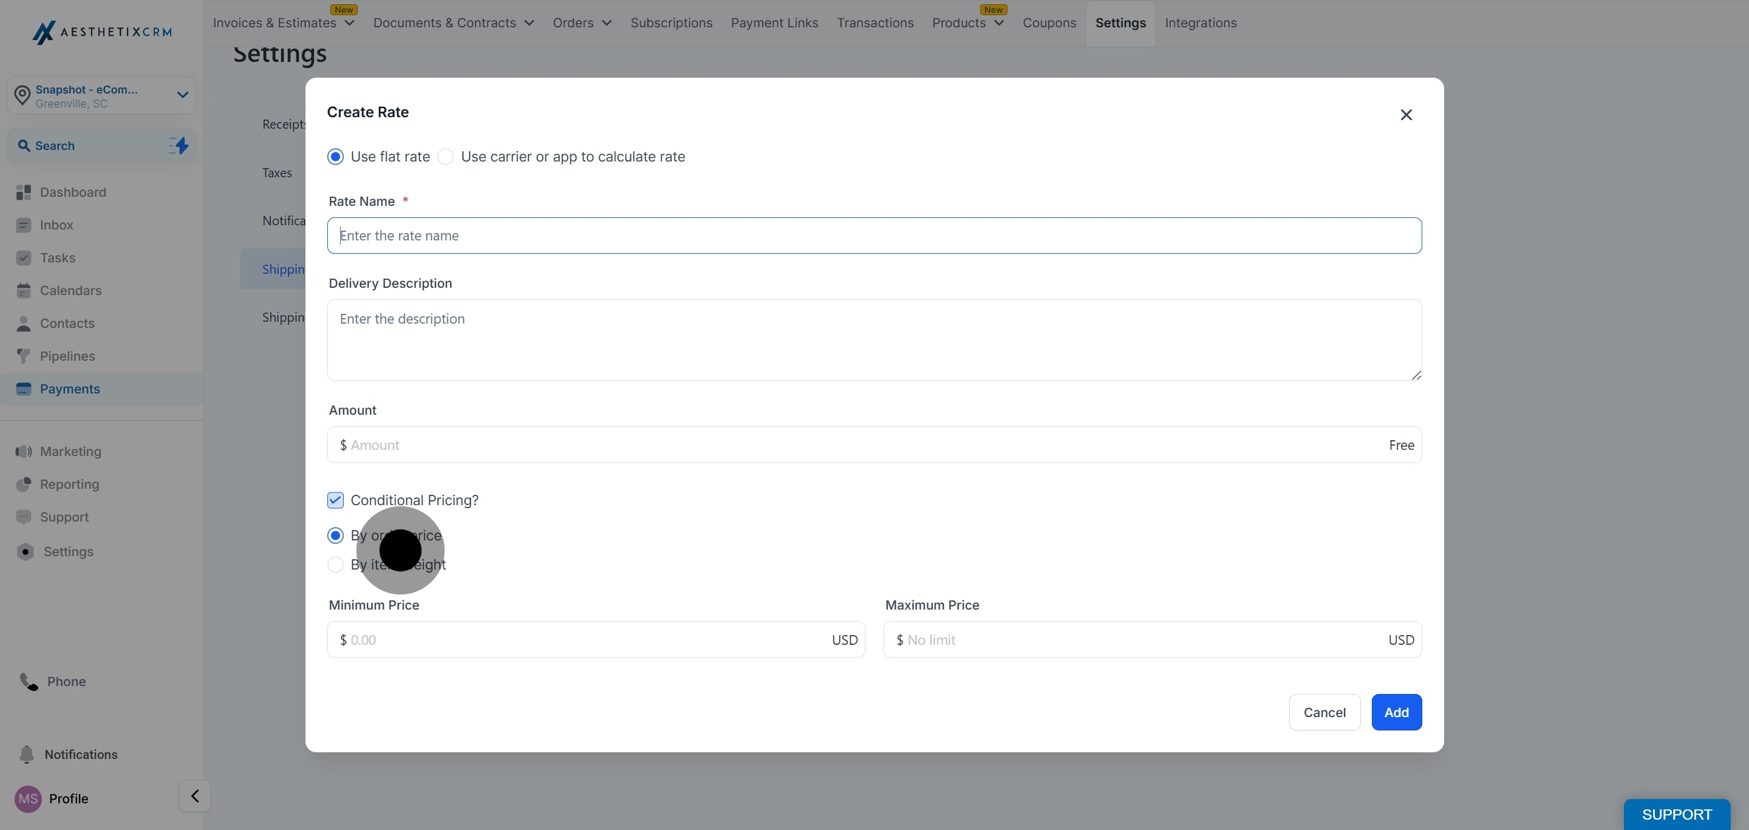Click the Marketing megaphone icon

point(23,452)
